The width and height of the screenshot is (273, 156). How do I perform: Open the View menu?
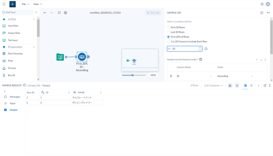click(38, 4)
